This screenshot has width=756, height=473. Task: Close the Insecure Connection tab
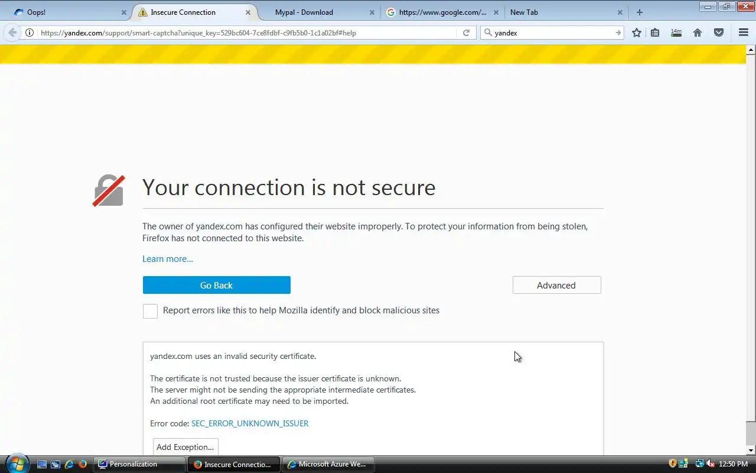(248, 12)
